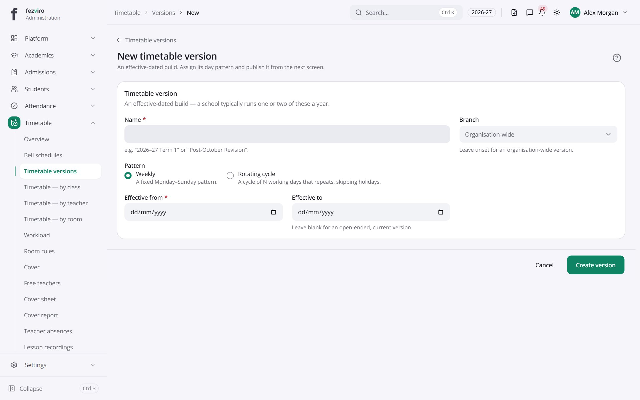The image size is (640, 400).
Task: Click the Effective from date field
Action: point(204,212)
